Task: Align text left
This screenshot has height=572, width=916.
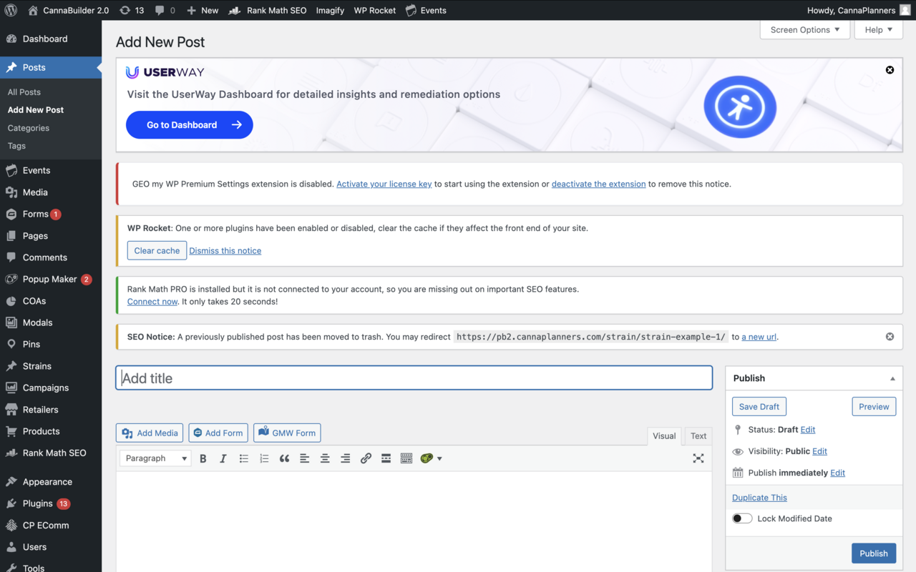Action: tap(305, 458)
